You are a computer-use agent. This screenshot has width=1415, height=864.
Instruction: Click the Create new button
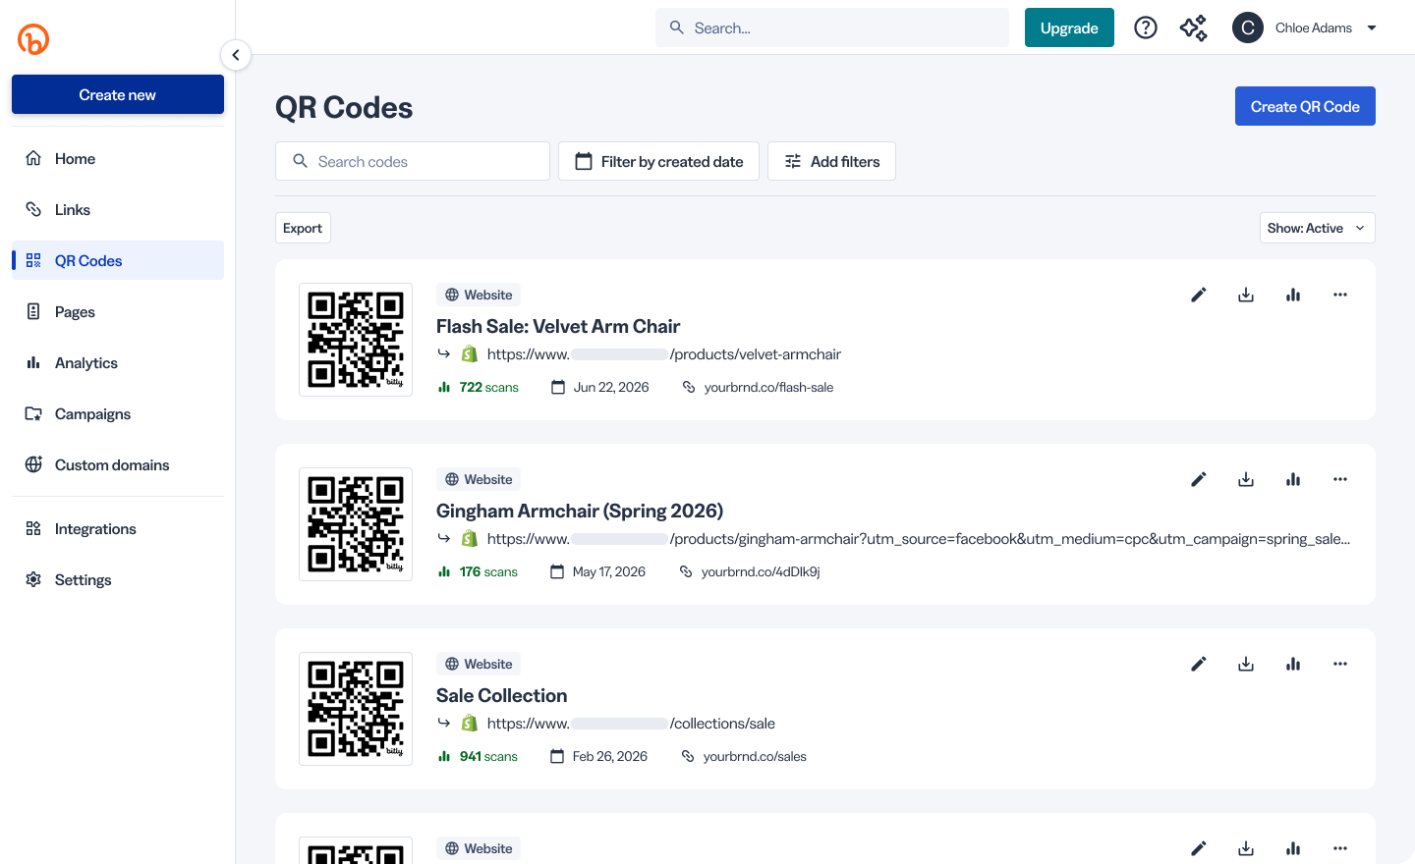(118, 95)
